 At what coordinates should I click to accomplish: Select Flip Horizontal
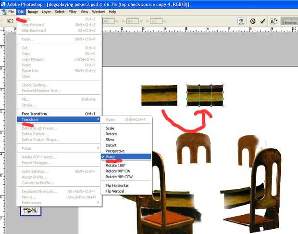coord(126,185)
